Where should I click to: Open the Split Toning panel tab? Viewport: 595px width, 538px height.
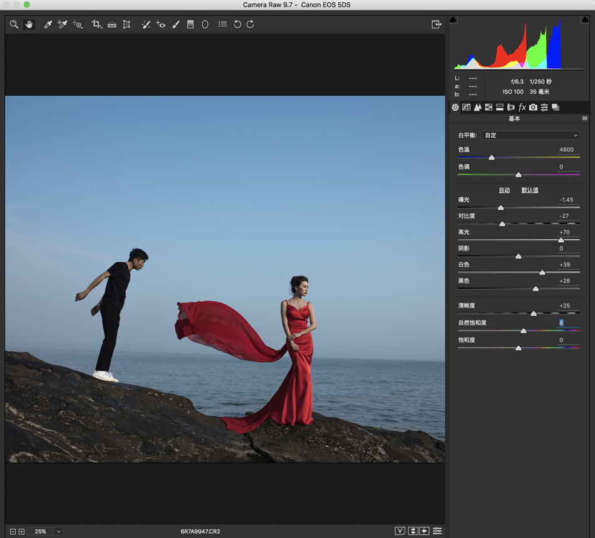(500, 107)
